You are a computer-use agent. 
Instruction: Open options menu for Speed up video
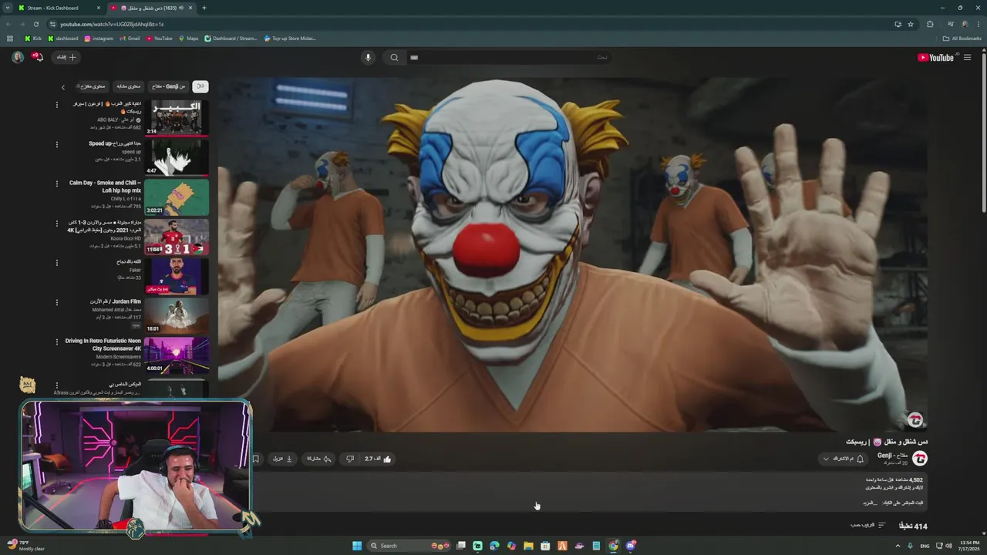pyautogui.click(x=56, y=144)
